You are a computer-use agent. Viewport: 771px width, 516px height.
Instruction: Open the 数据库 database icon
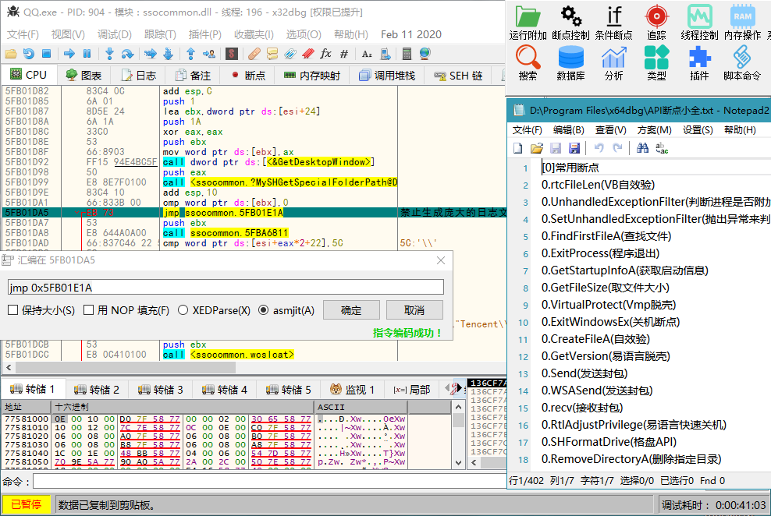coord(570,62)
